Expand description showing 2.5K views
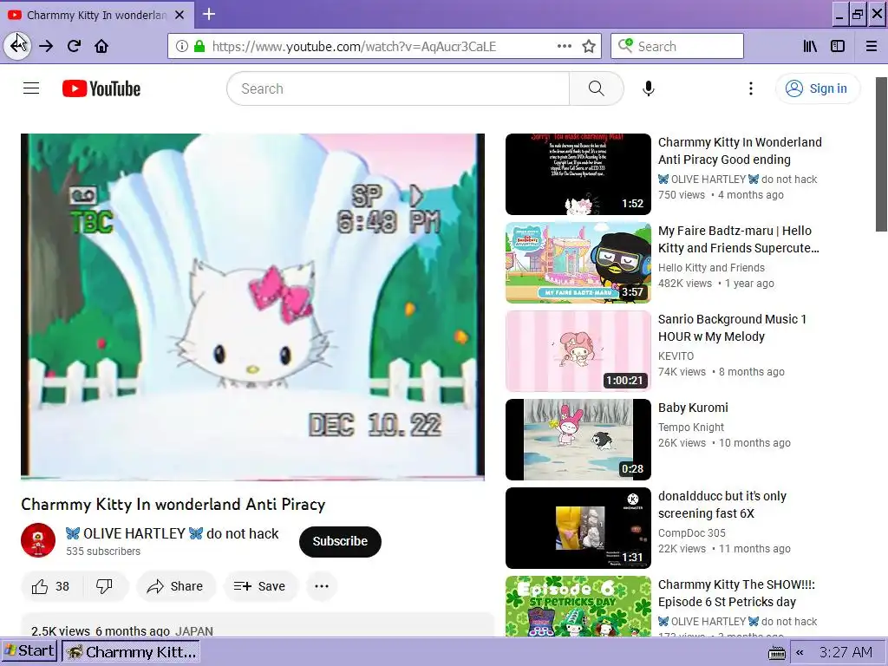The width and height of the screenshot is (888, 666). [258, 624]
